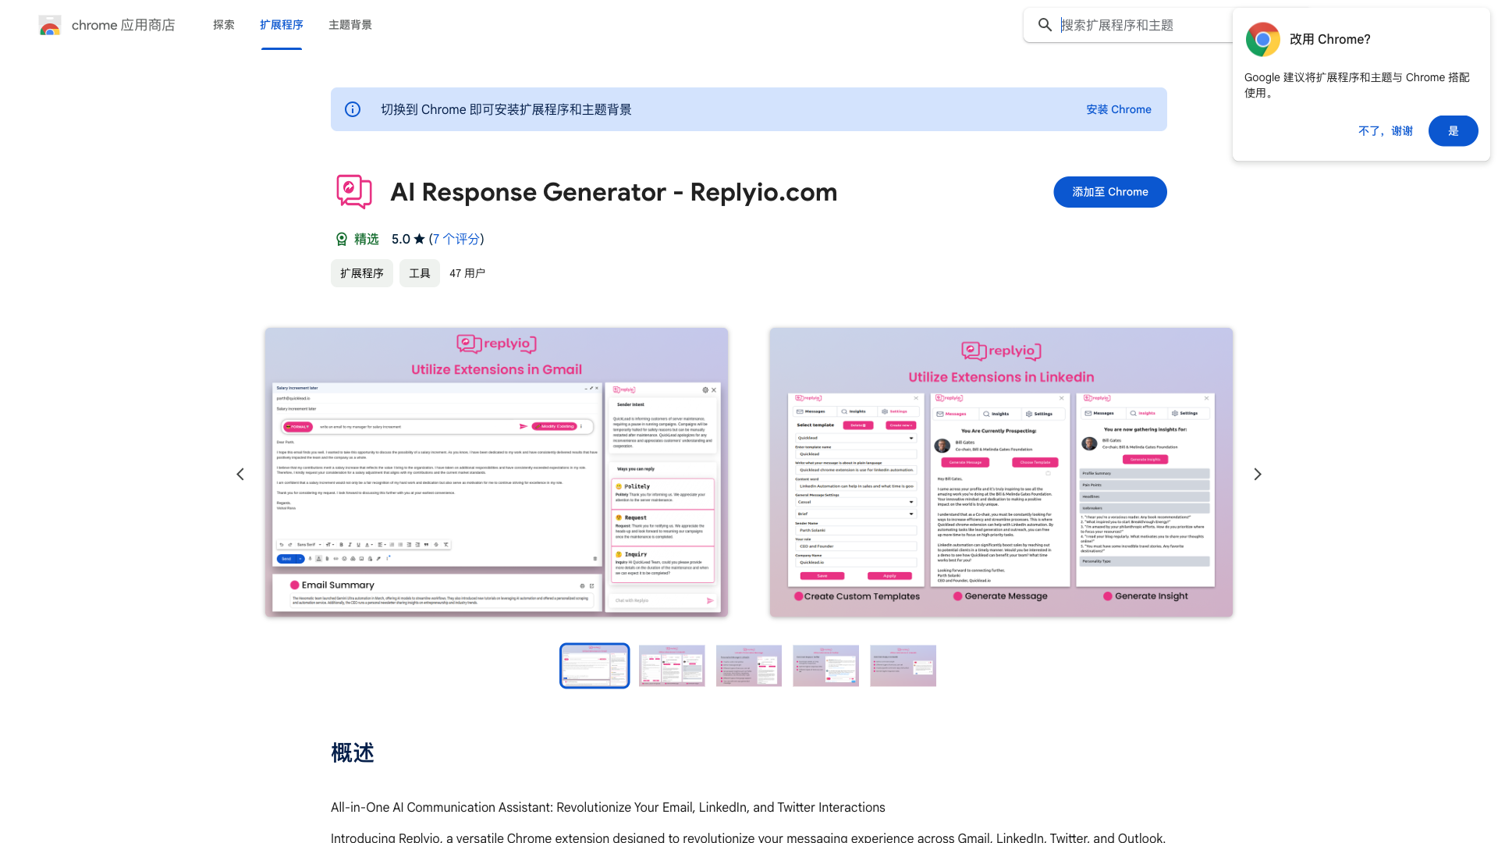1498x843 pixels.
Task: Select the third screenshot thumbnail
Action: click(749, 666)
